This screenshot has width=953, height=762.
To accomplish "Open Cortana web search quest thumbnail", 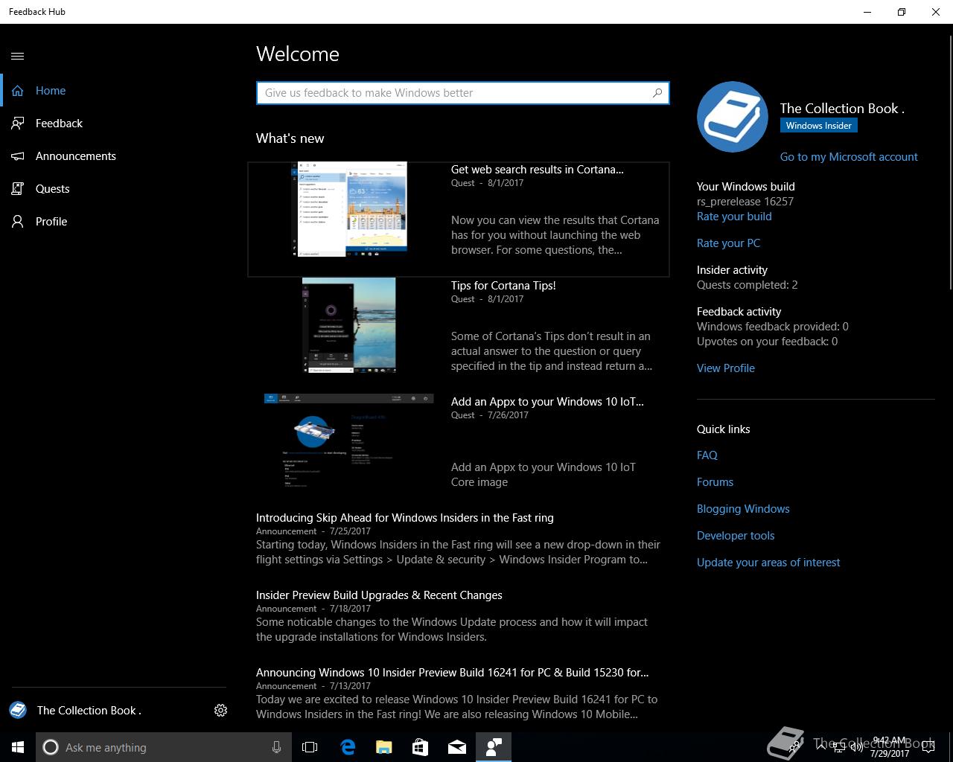I will [348, 210].
